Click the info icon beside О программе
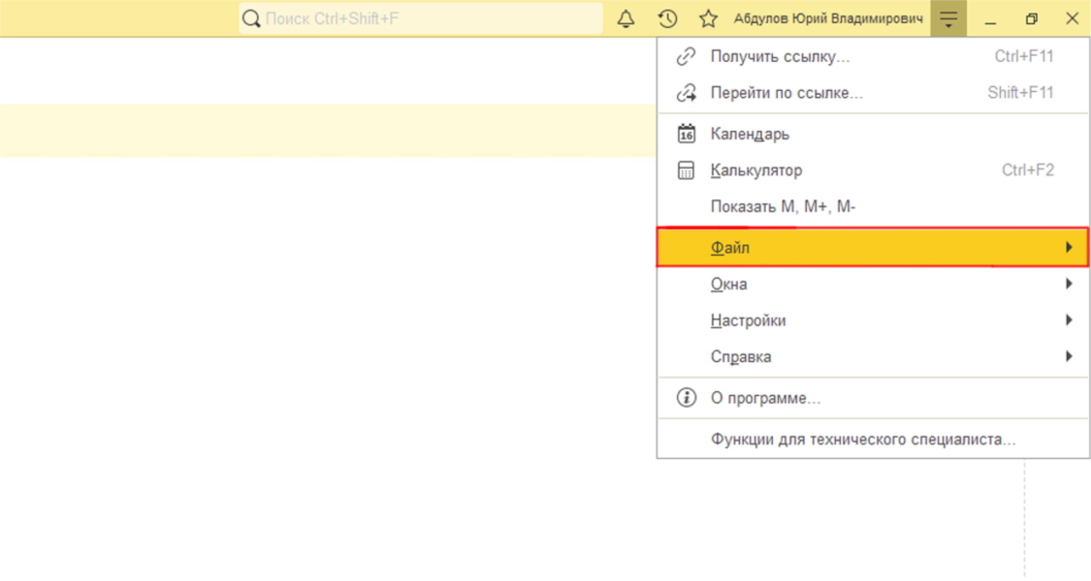 686,398
